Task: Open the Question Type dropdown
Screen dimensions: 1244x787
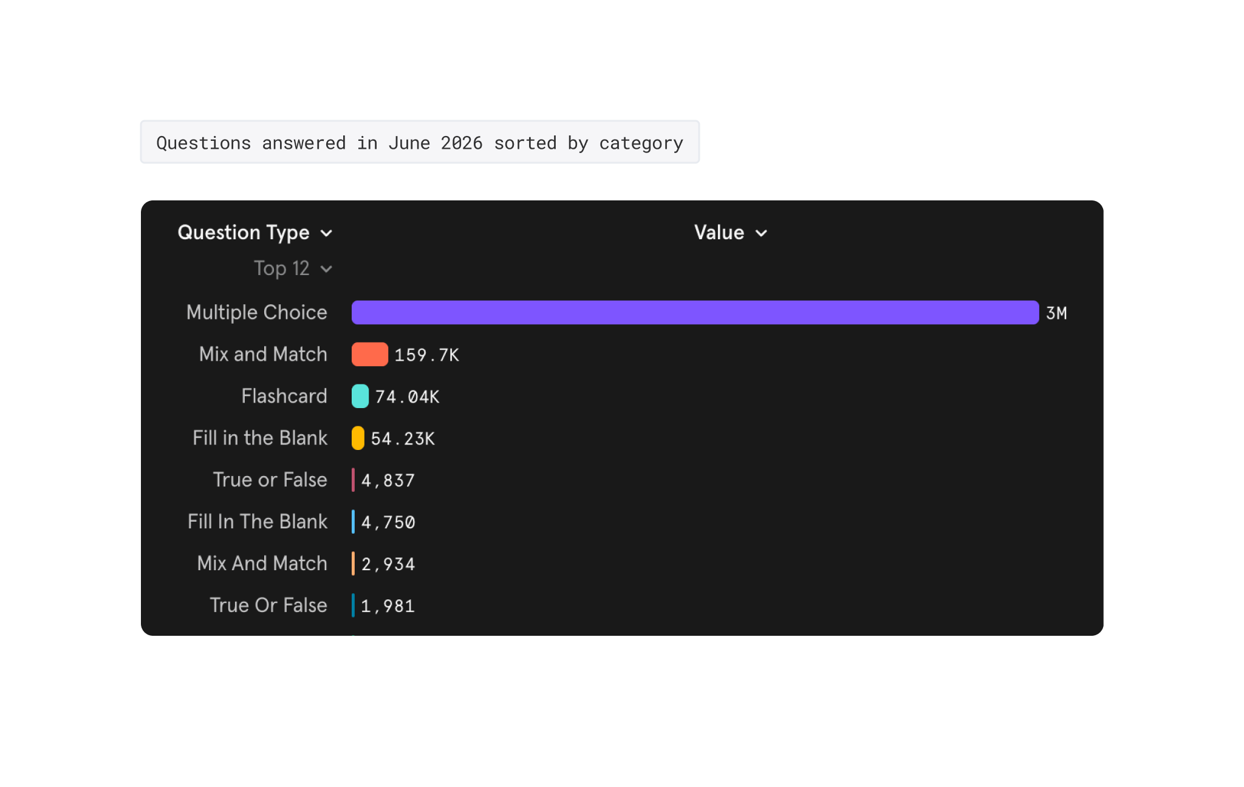Action: 255,233
